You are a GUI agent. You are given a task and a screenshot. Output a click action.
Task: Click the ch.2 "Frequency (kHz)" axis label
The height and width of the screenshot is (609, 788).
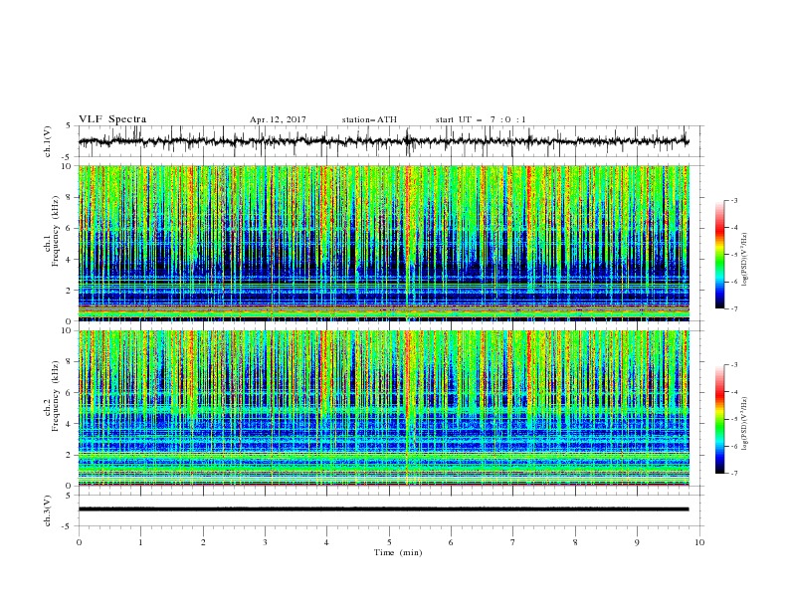[56, 396]
